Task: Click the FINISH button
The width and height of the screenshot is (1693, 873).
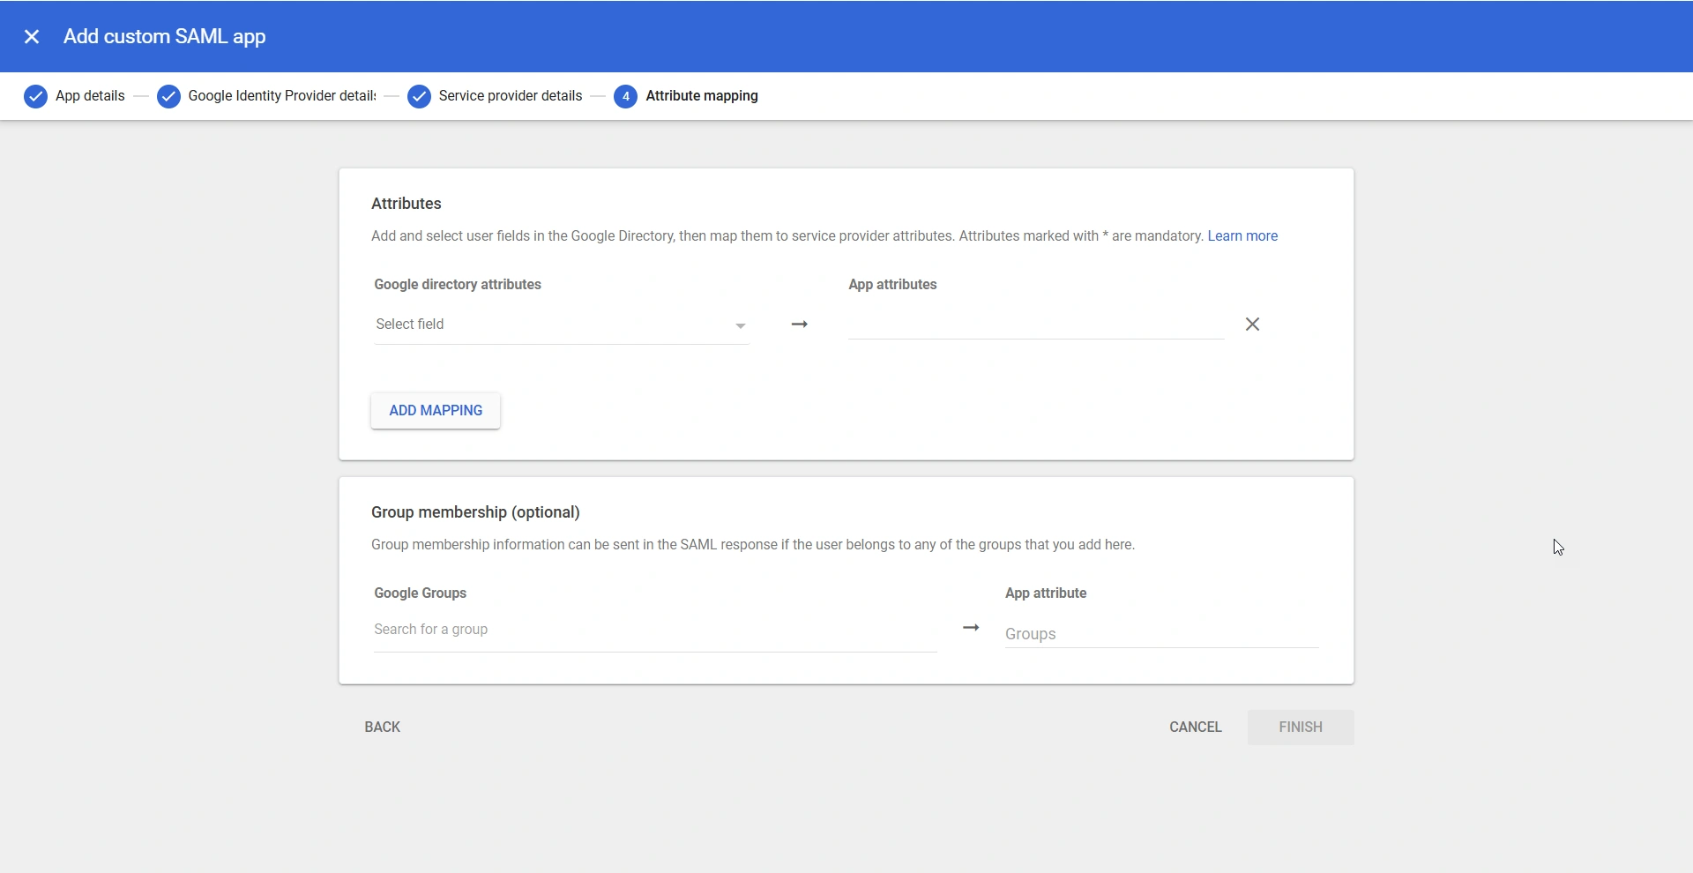Action: [x=1301, y=727]
